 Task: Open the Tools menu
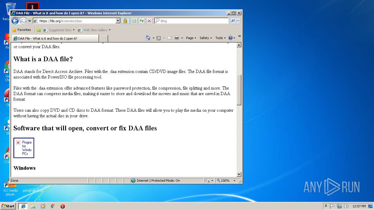[x=220, y=38]
